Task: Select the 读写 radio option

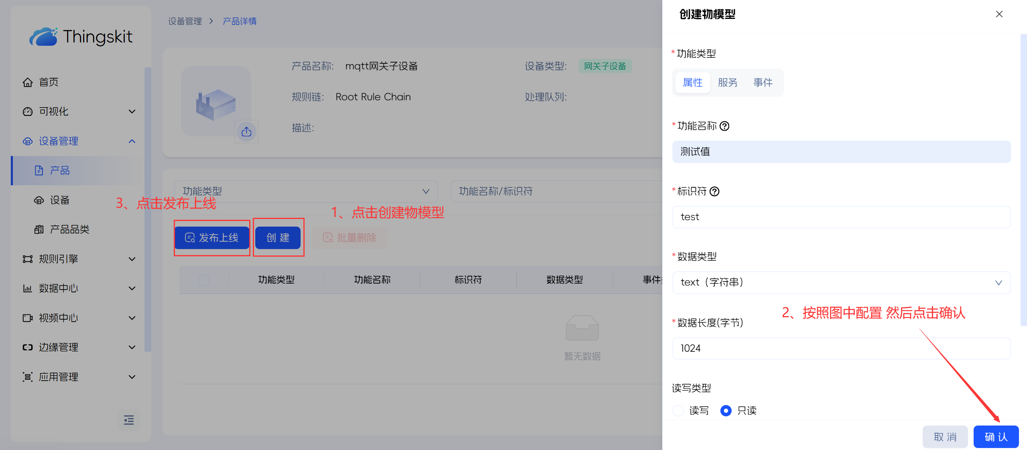Action: pyautogui.click(x=678, y=411)
